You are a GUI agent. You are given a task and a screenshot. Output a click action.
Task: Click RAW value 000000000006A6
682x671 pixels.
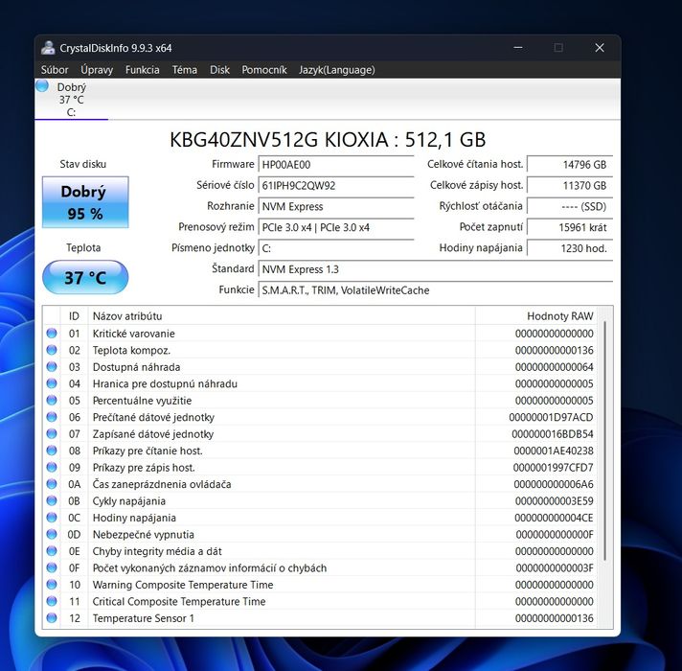coord(554,484)
